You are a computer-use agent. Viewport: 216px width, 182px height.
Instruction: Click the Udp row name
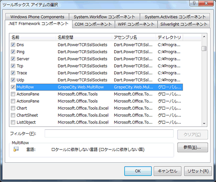(20, 80)
